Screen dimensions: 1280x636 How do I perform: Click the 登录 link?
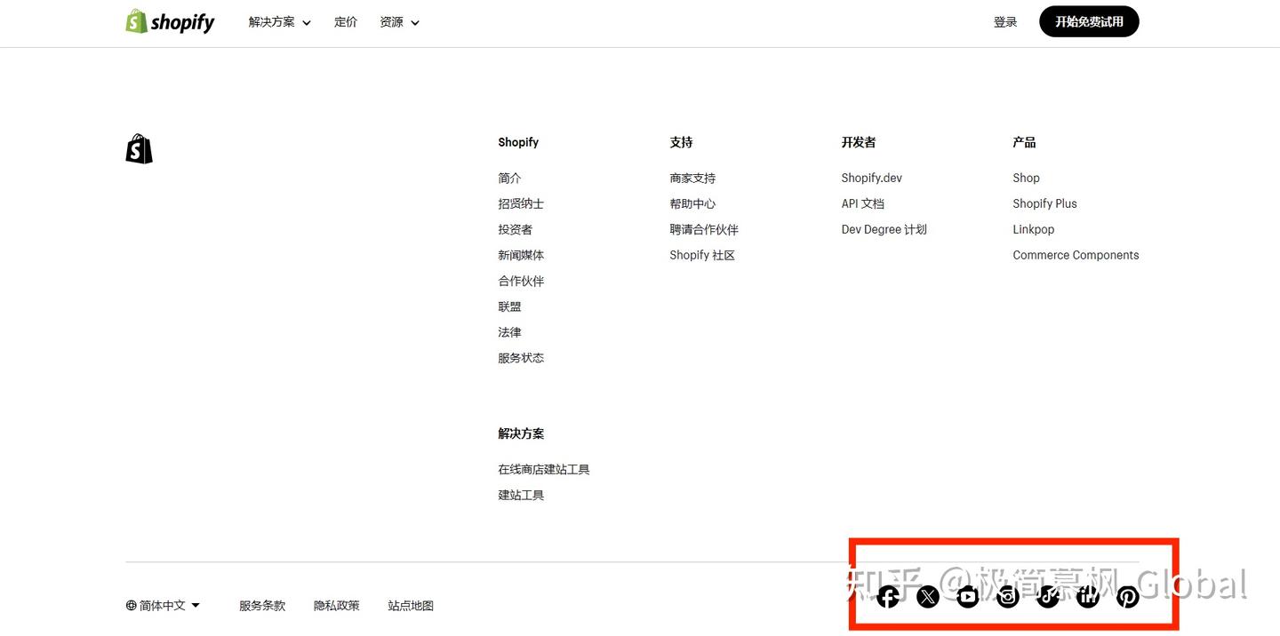click(x=1005, y=22)
